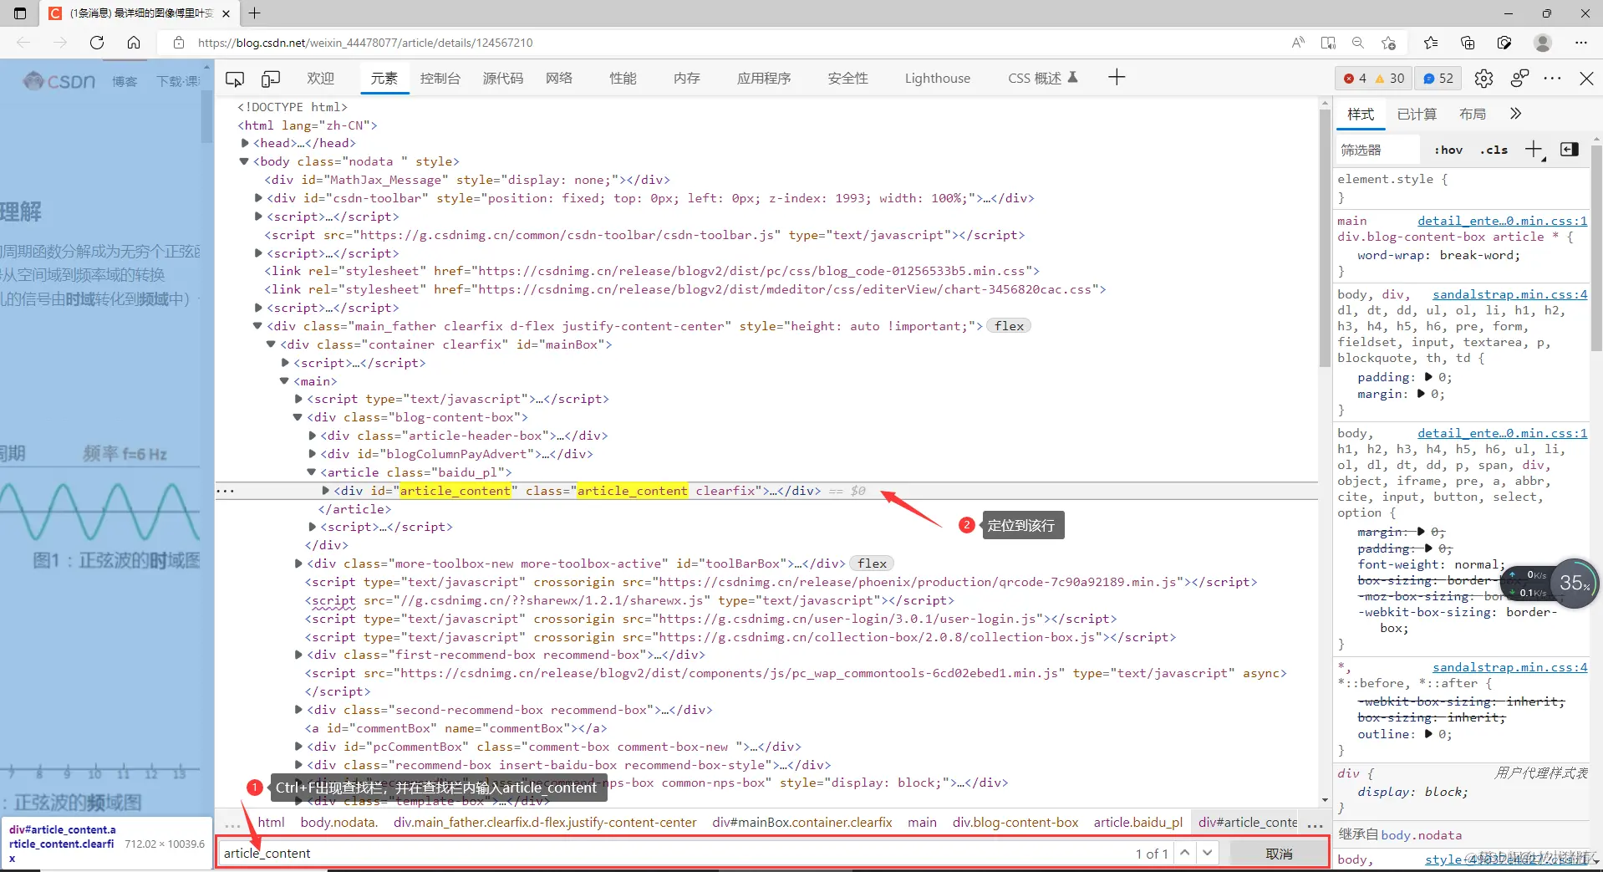Open the user profile avatar

point(1543,43)
